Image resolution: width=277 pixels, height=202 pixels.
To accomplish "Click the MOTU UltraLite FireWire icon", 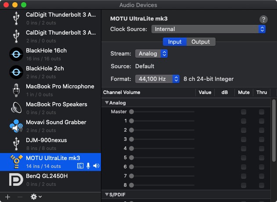I will click(x=16, y=162).
